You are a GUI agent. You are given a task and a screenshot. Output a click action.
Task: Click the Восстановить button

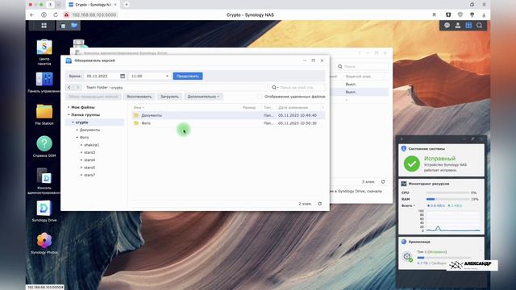click(139, 97)
